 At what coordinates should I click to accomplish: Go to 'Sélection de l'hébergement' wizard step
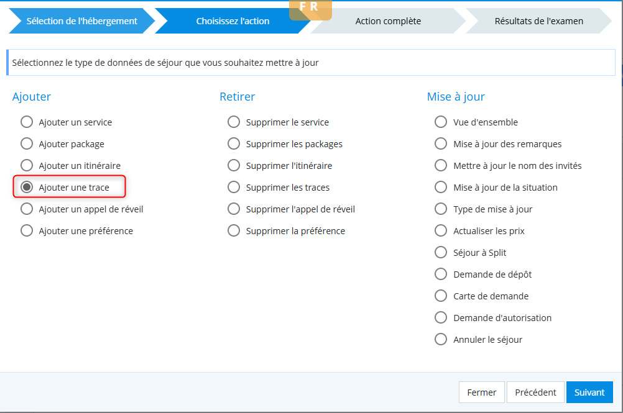point(81,21)
